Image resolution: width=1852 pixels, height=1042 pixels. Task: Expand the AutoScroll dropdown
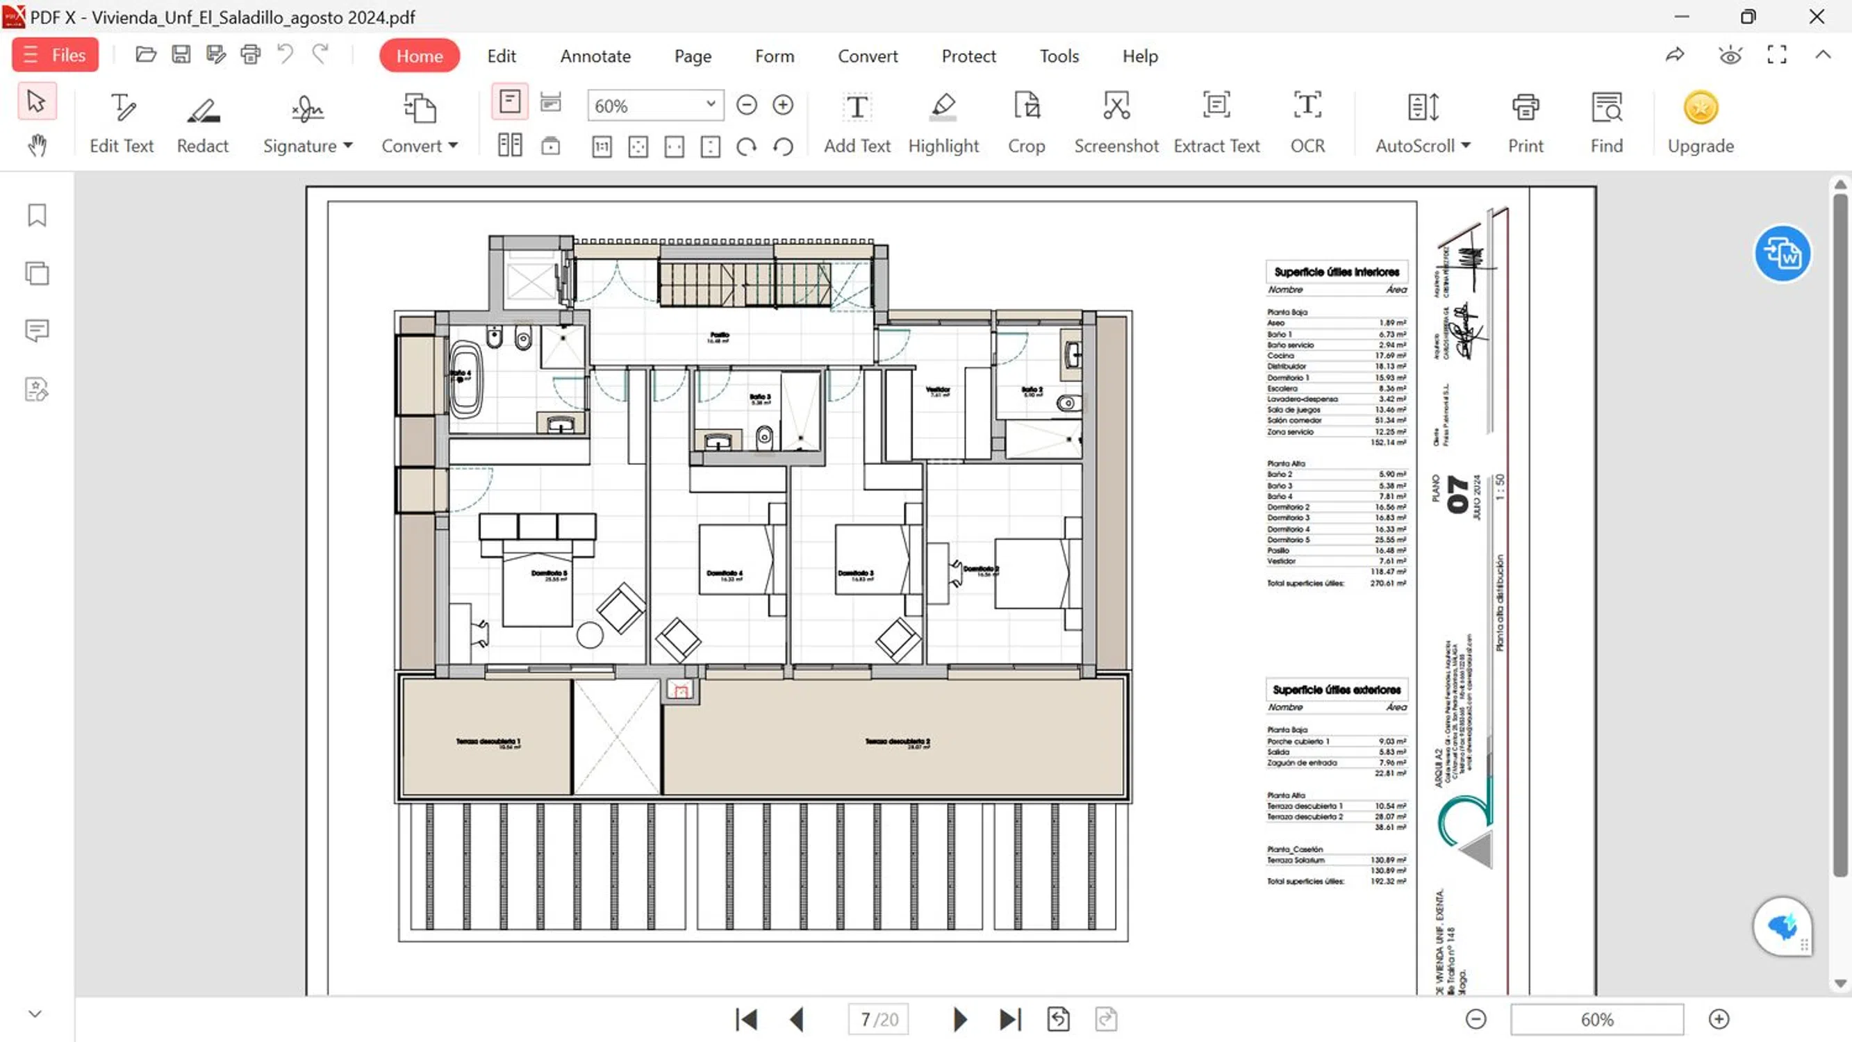(1466, 146)
